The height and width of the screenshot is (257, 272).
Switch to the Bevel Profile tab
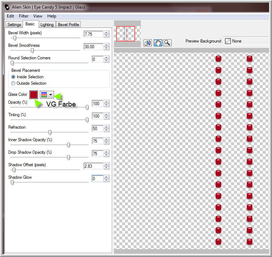pyautogui.click(x=68, y=25)
